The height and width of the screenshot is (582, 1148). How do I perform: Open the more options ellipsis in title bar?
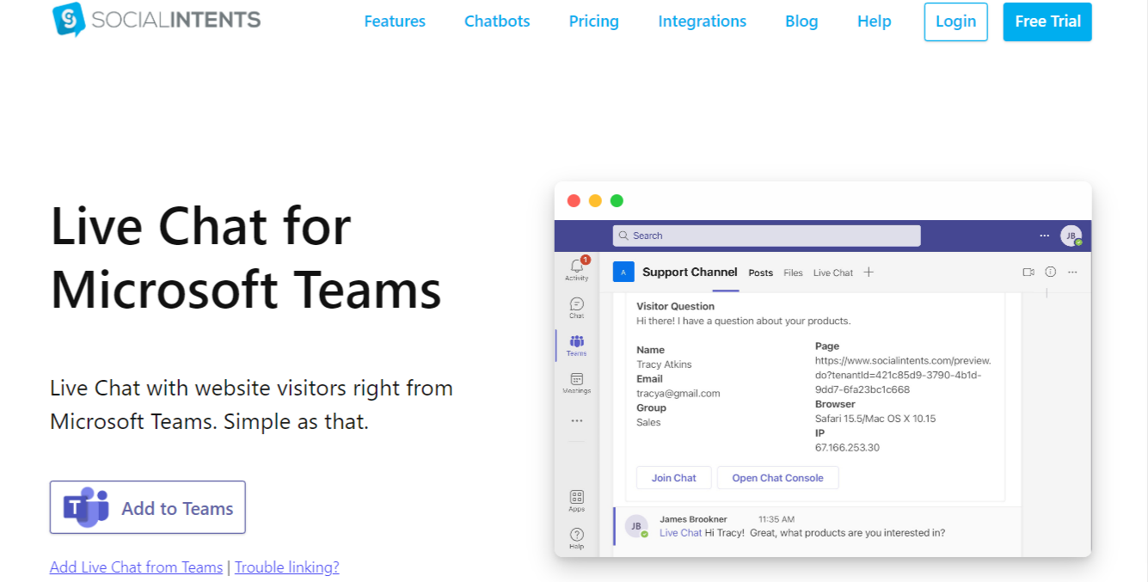pos(1044,235)
